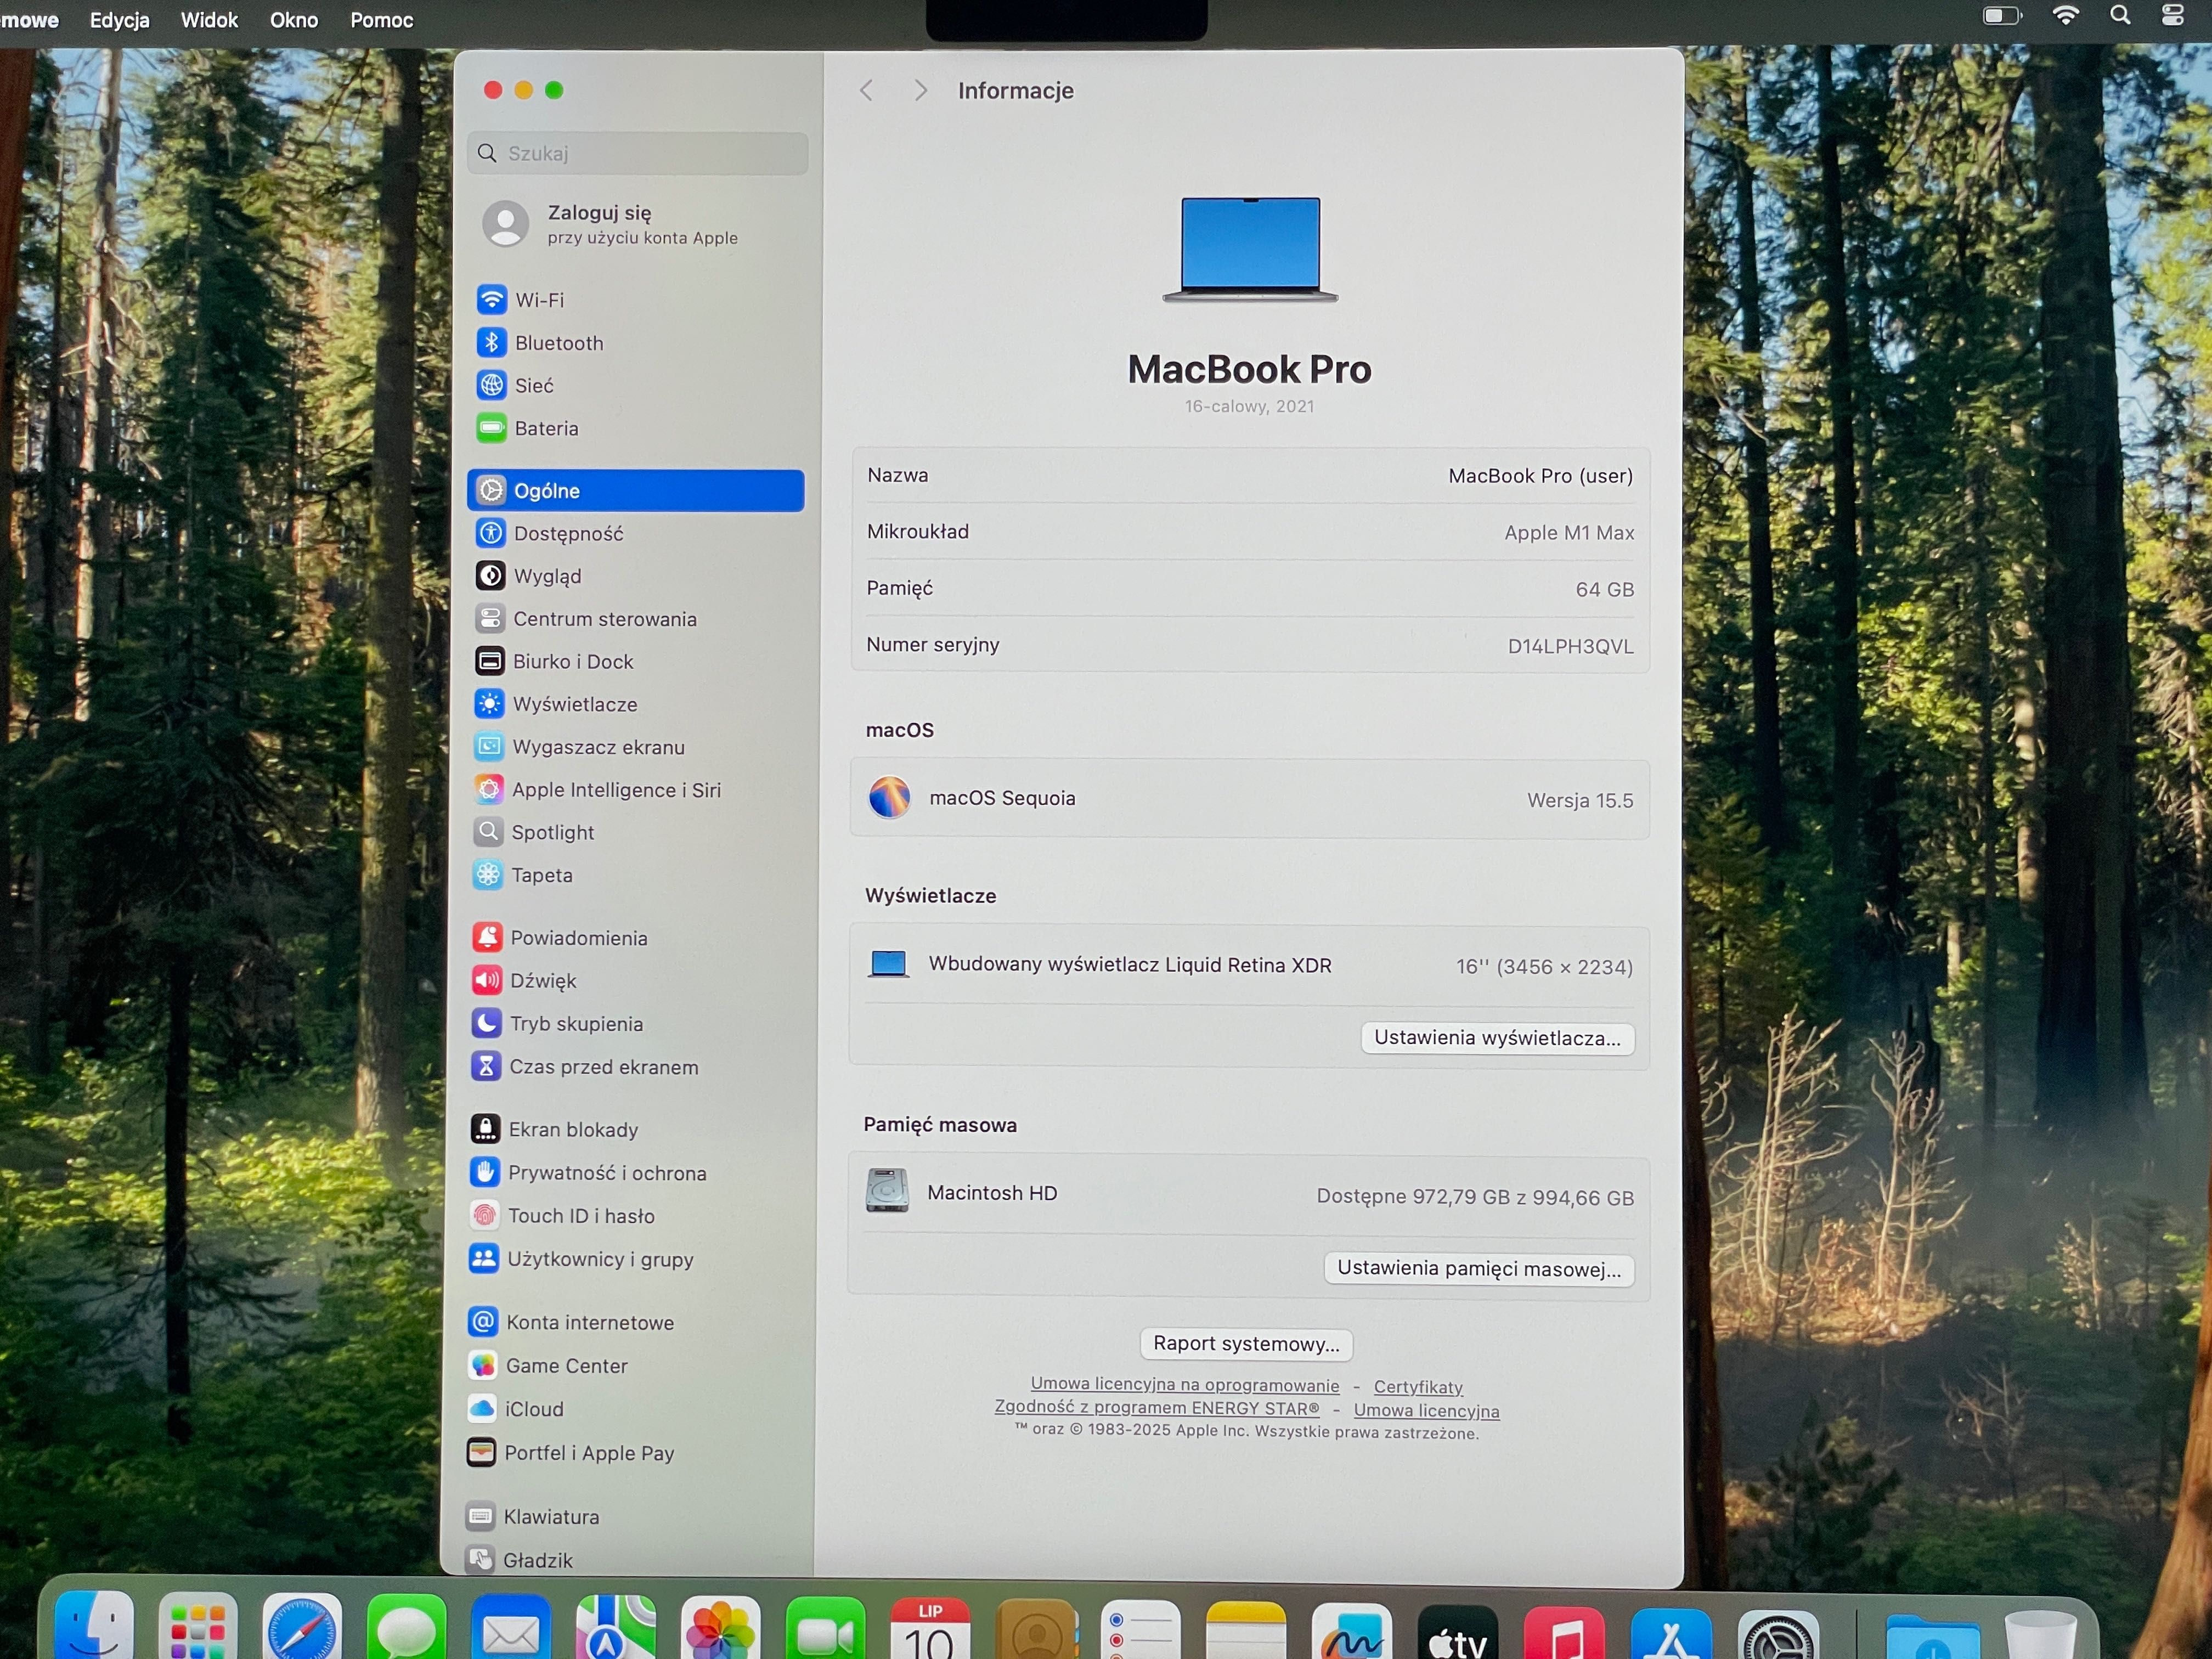This screenshot has width=2212, height=1659.
Task: Open Okno menu in menu bar
Action: point(294,20)
